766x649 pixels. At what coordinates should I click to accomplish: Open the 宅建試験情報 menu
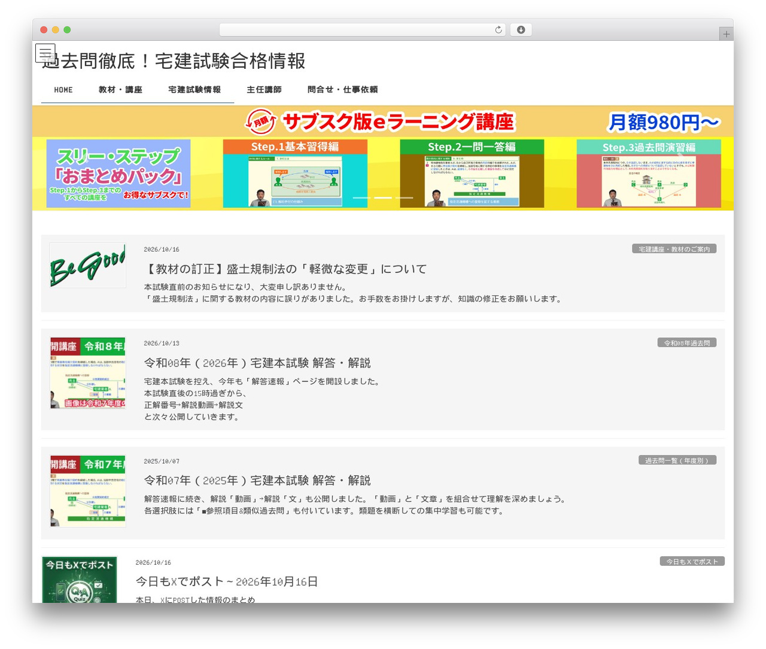click(x=194, y=90)
